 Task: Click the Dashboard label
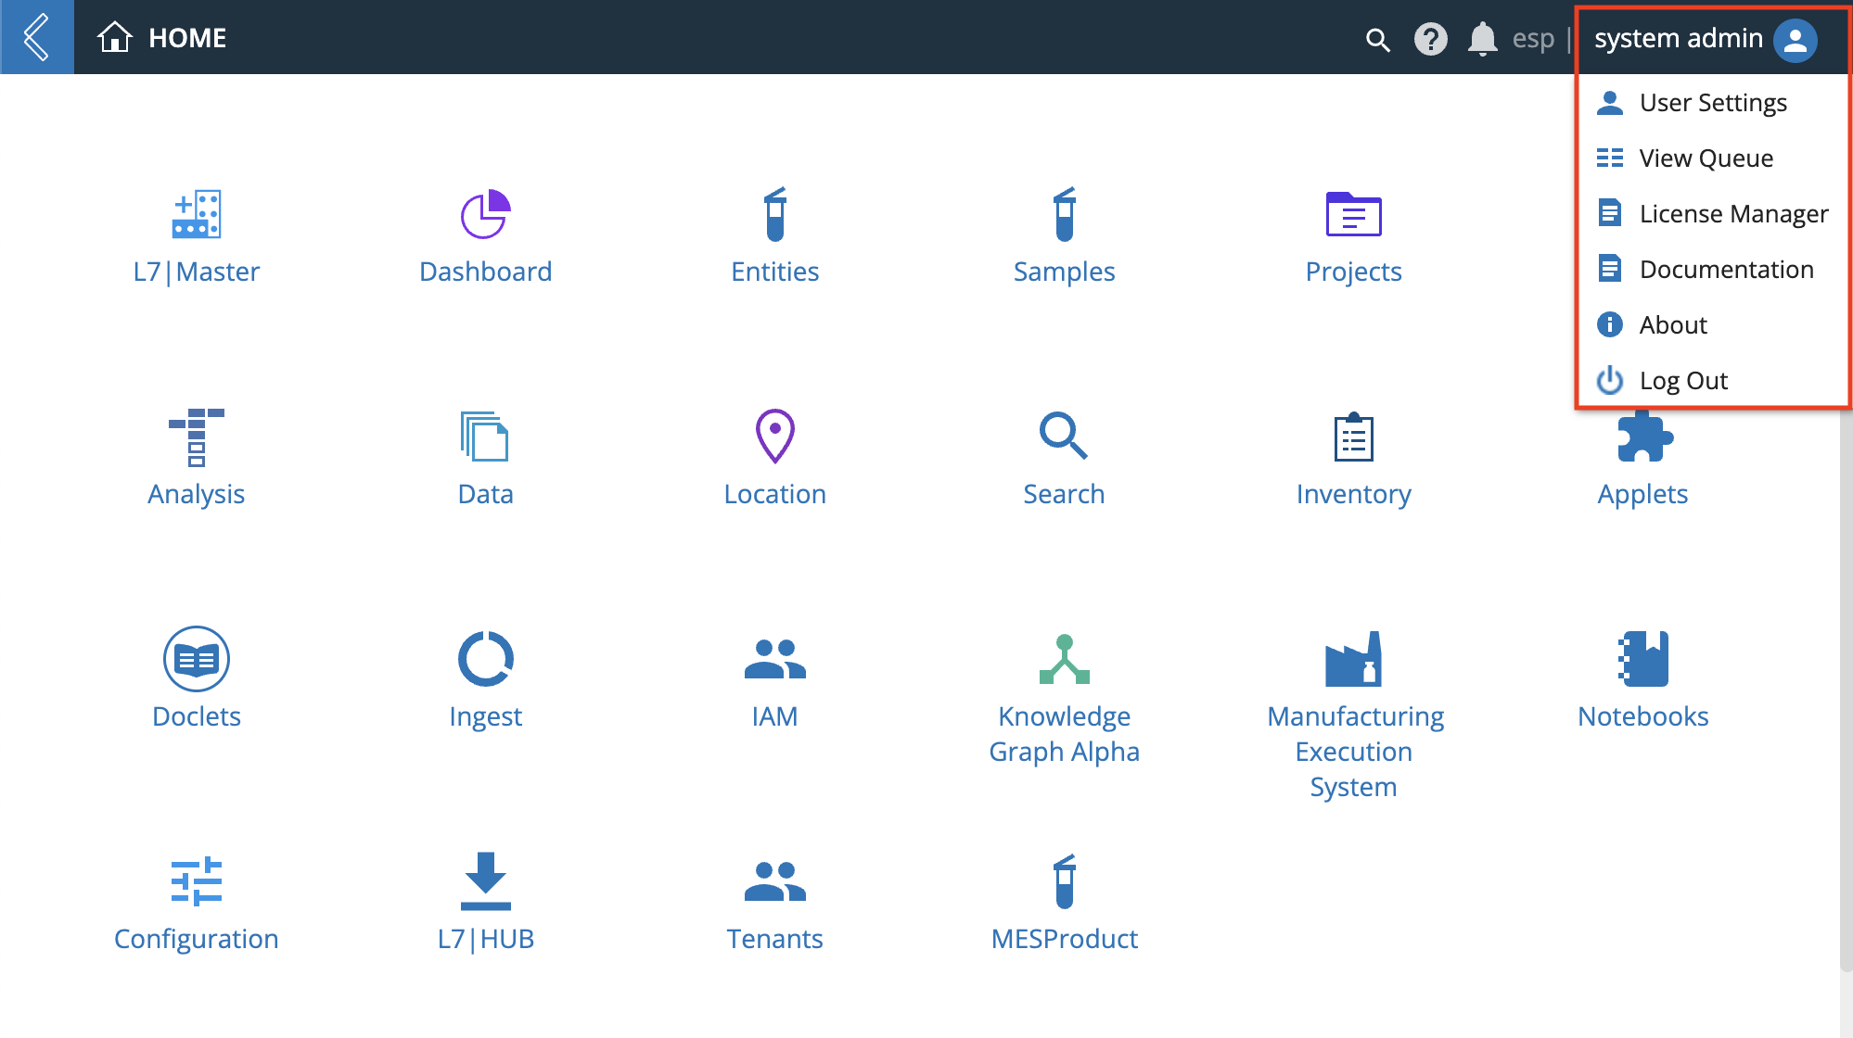coord(486,272)
